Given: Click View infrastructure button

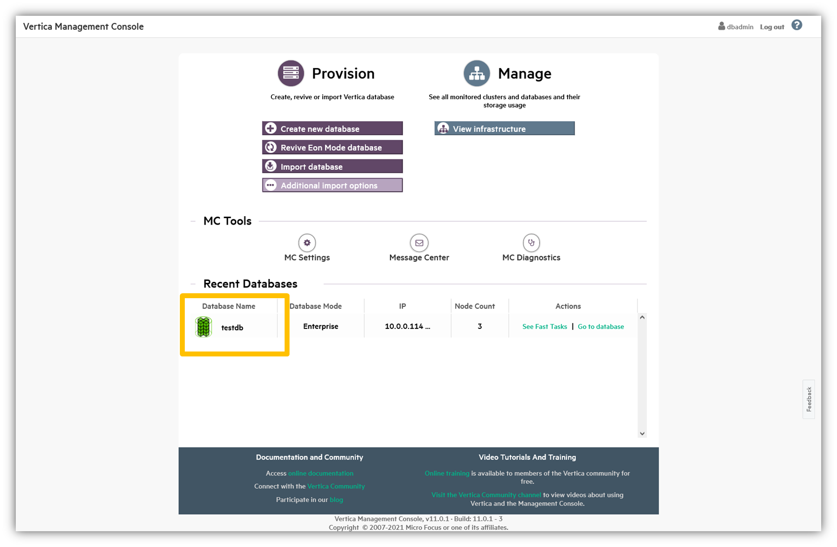Looking at the screenshot, I should [504, 129].
